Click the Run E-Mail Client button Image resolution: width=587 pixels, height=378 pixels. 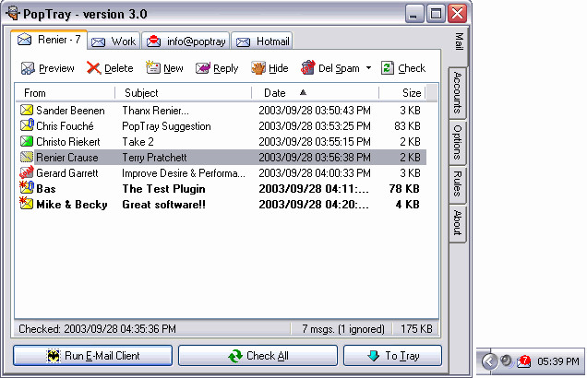(93, 355)
